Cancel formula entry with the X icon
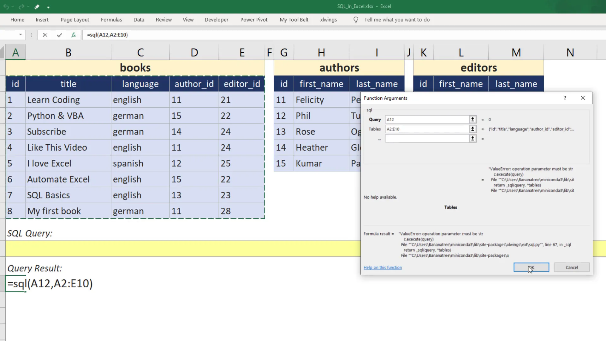 click(x=45, y=35)
